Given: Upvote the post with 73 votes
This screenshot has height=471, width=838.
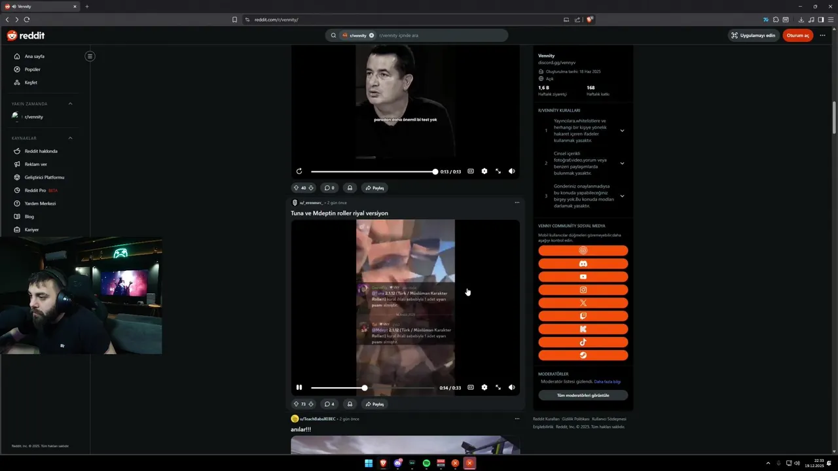Looking at the screenshot, I should point(296,404).
